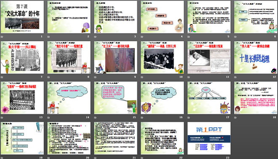
Task: Select slide 7 thumbnail 贴大字报
Action: (x=22, y=57)
